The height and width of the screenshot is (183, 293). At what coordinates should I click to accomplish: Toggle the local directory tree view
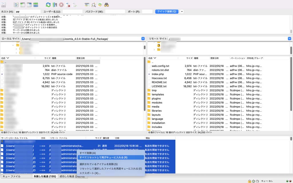coord(23,5)
